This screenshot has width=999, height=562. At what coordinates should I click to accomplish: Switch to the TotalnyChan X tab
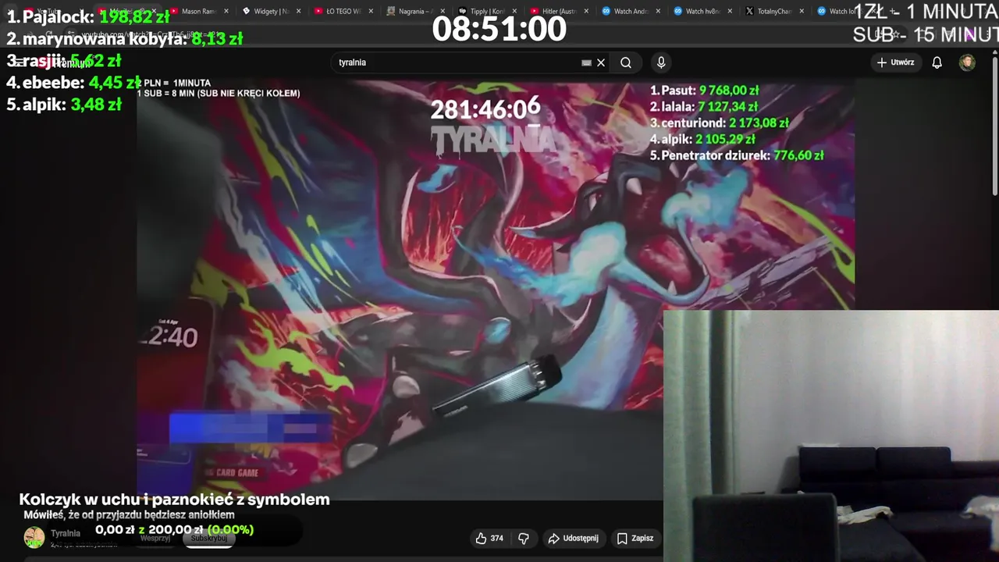(774, 11)
